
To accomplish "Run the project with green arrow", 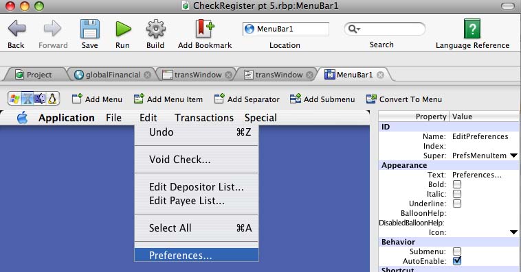I will pyautogui.click(x=123, y=29).
